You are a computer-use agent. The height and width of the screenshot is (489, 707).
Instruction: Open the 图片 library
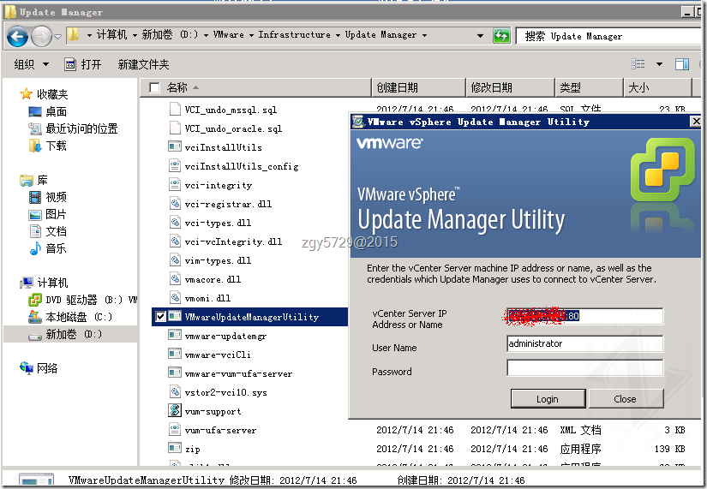click(47, 214)
